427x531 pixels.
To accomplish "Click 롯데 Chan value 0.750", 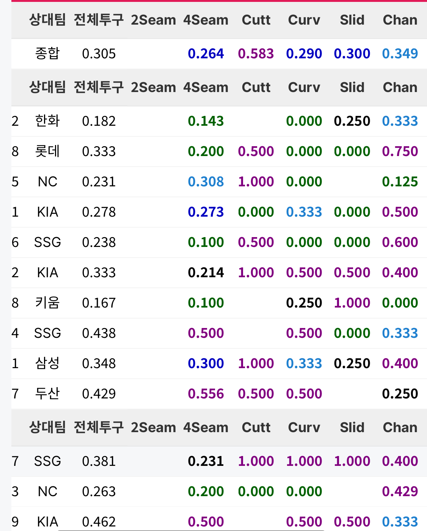I will (x=400, y=151).
